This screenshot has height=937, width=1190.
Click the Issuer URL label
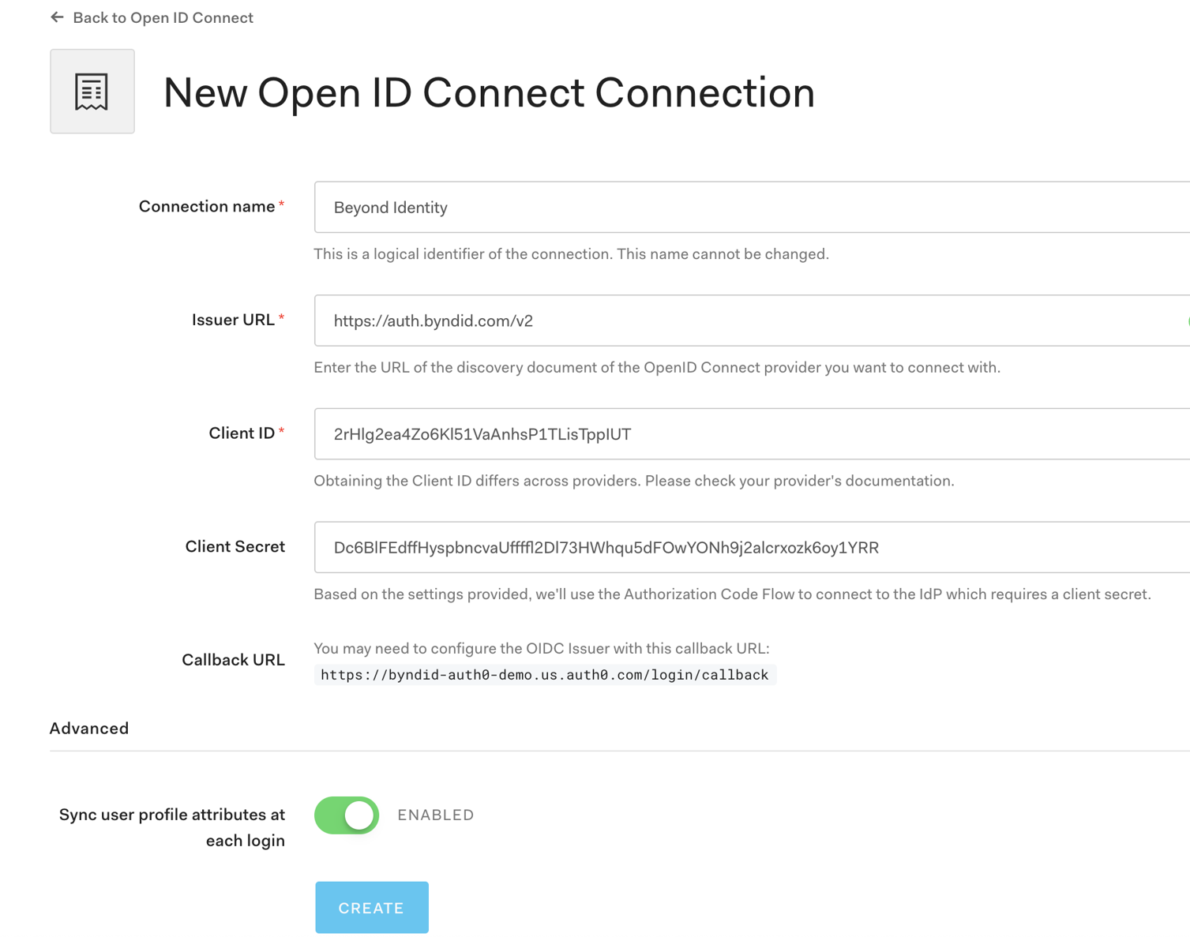[233, 320]
